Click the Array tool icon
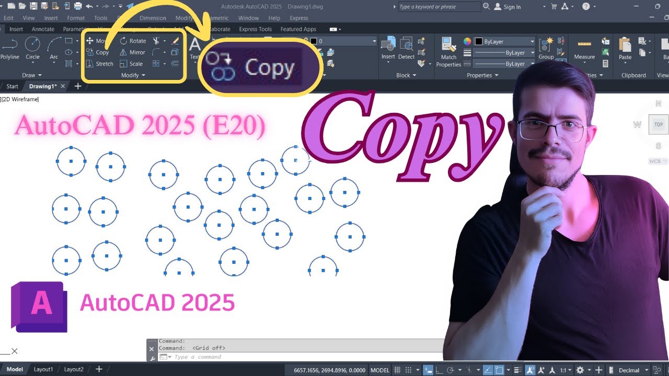Viewport: 669px width, 376px height. click(x=156, y=64)
